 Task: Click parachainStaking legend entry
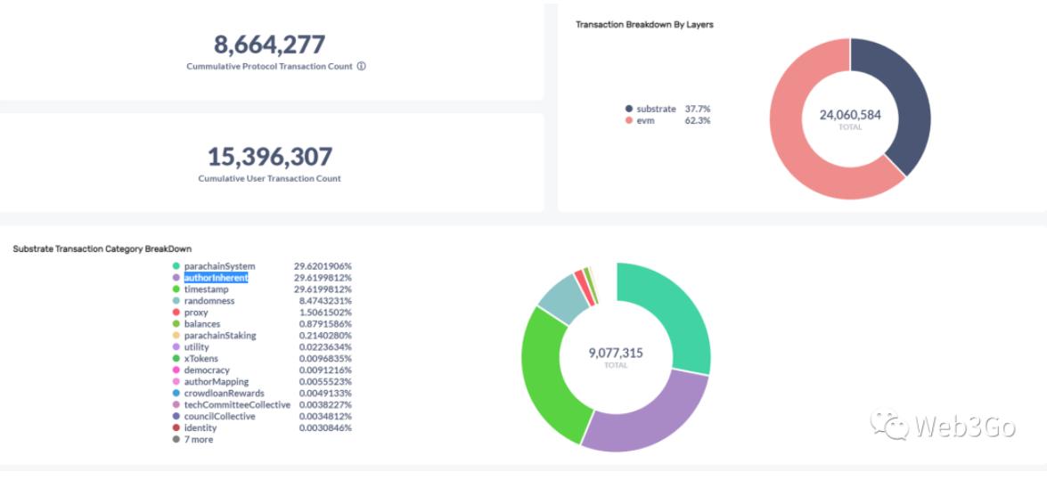click(x=219, y=336)
